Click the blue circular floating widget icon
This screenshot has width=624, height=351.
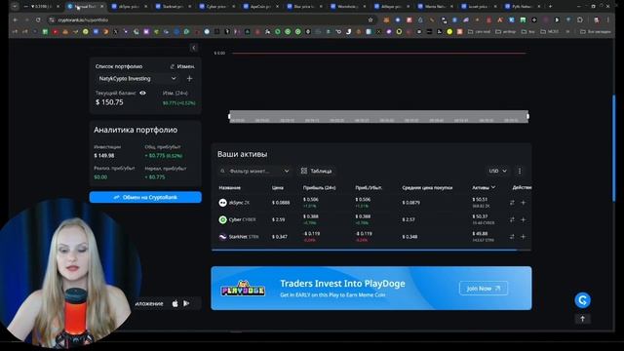point(582,300)
